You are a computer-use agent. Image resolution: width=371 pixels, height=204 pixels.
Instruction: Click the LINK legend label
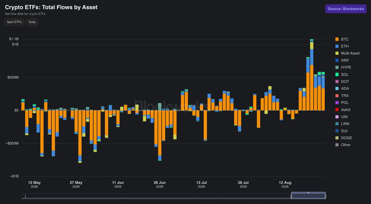[345, 124]
